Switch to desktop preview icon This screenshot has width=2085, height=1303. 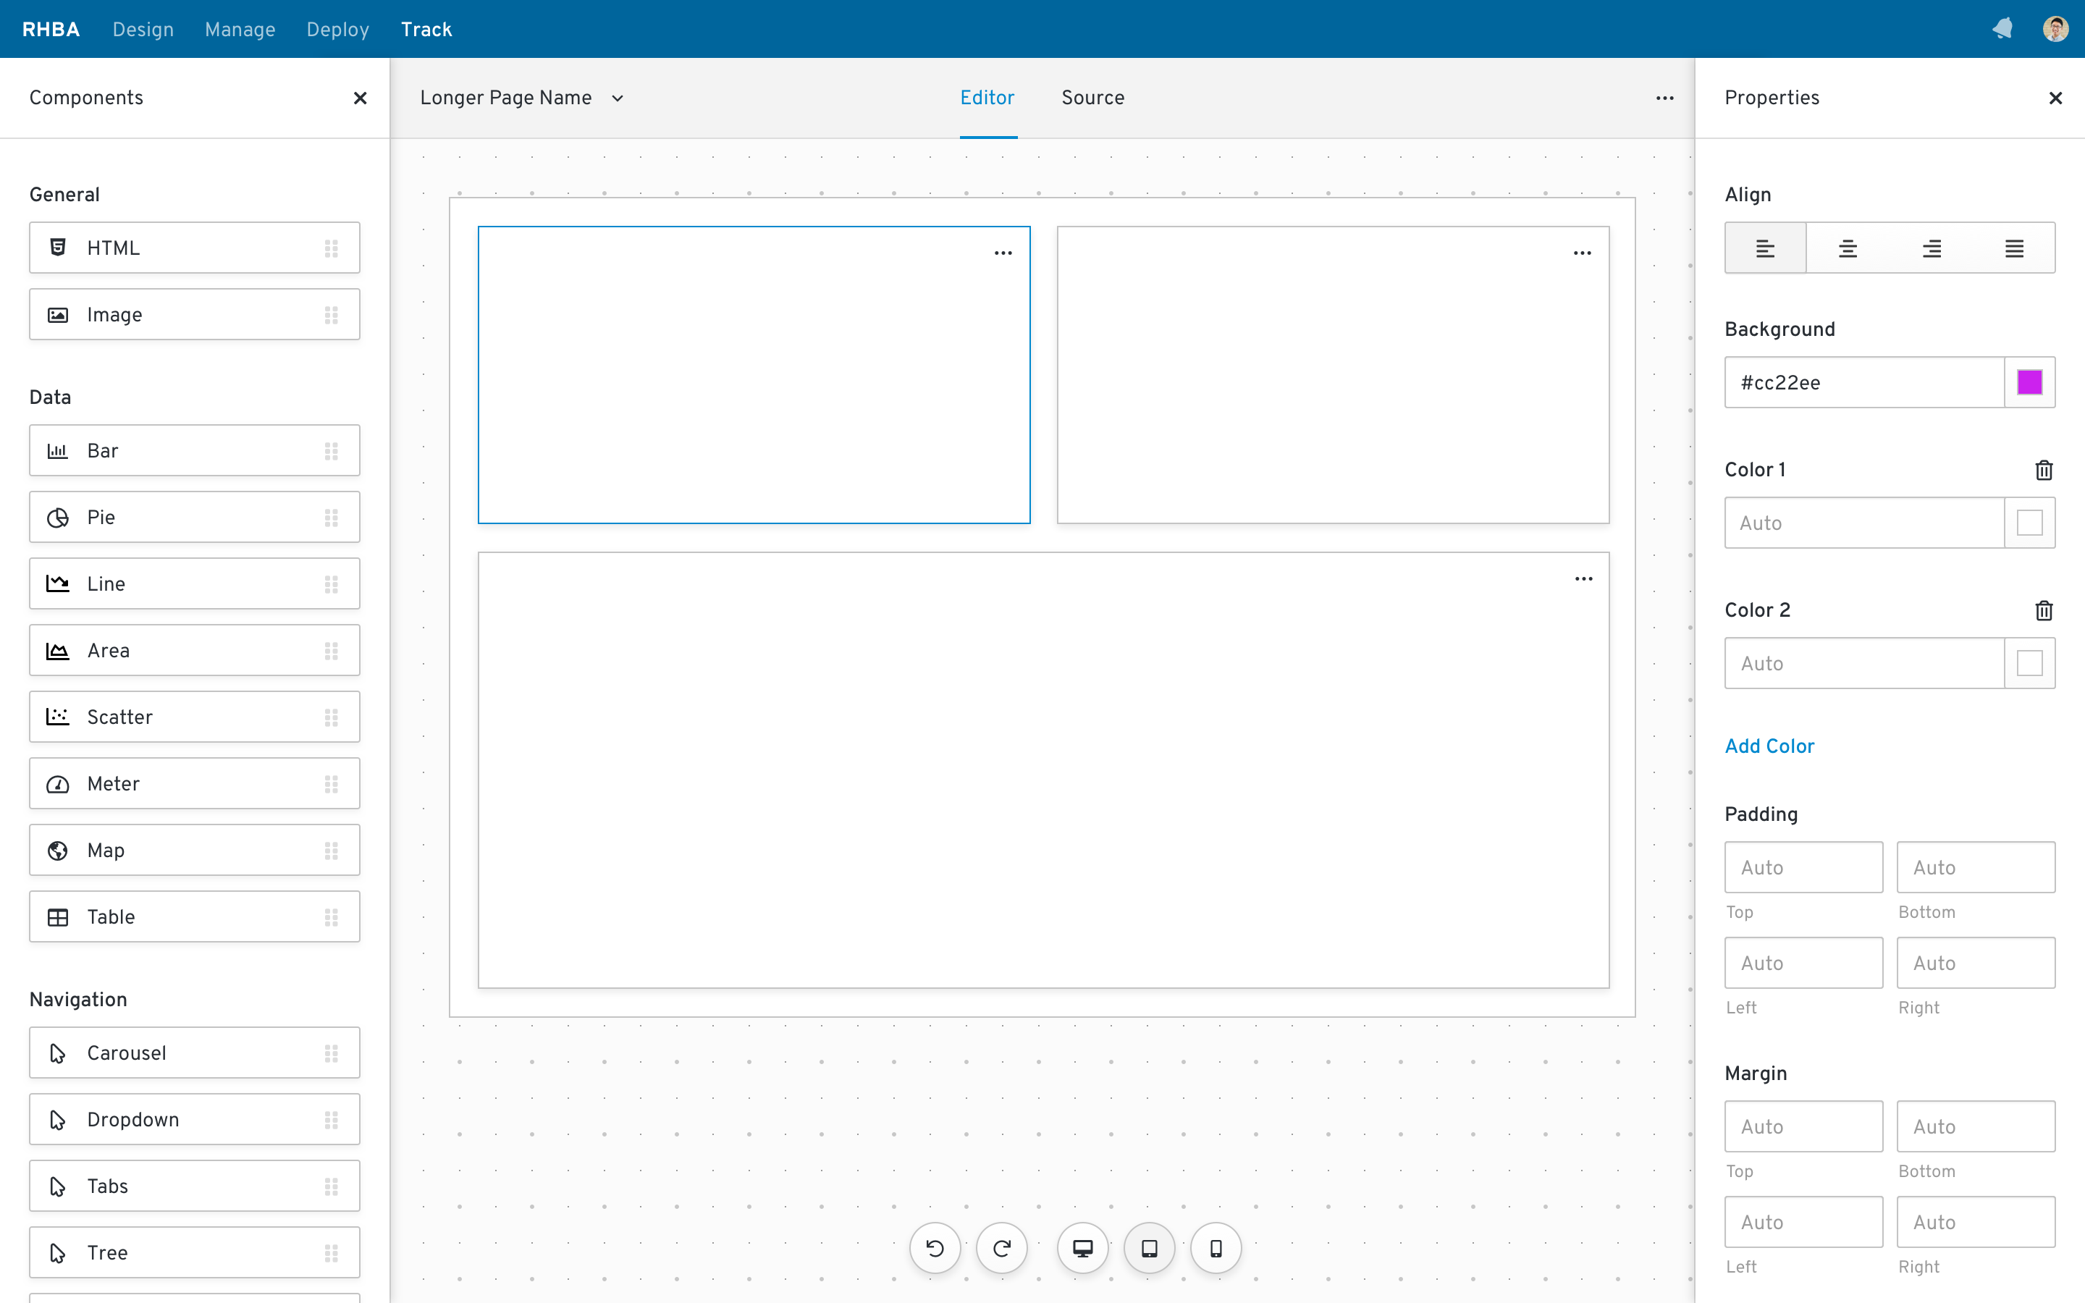tap(1083, 1248)
